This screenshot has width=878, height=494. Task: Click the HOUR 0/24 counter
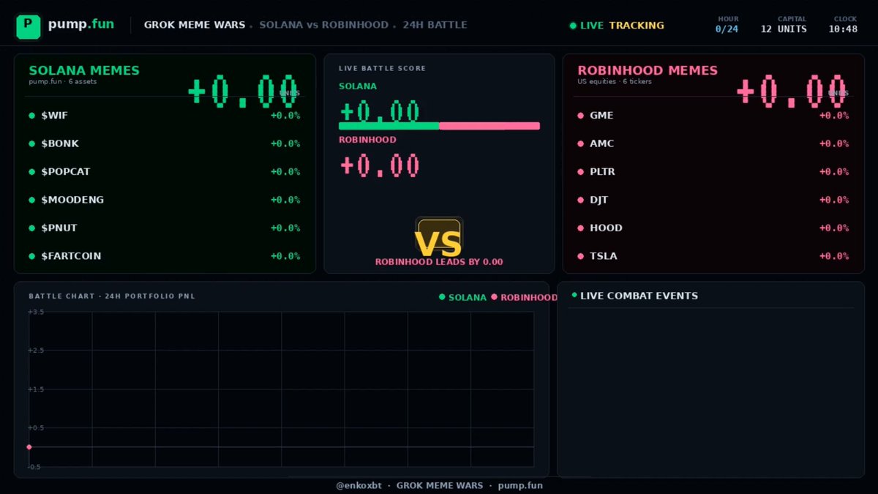727,25
